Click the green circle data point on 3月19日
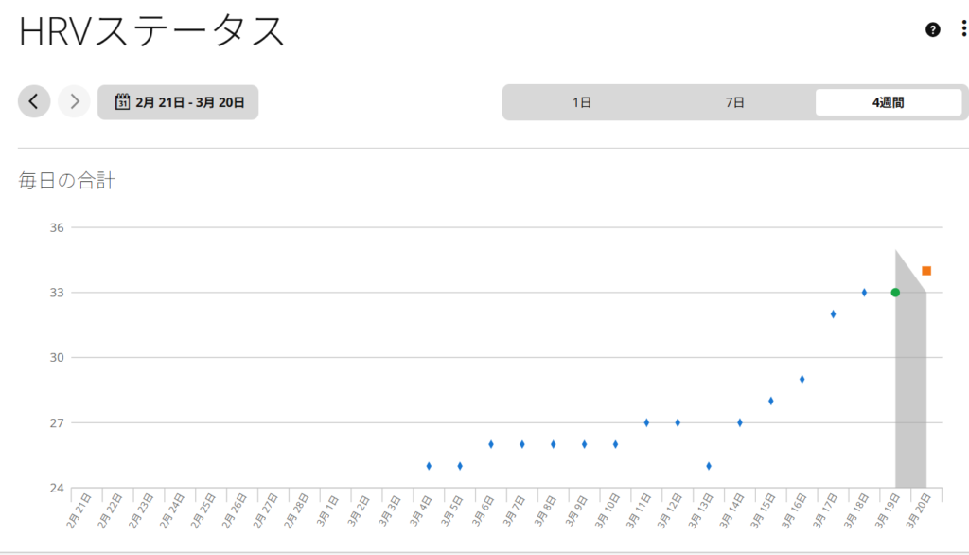969x555 pixels. (x=895, y=293)
